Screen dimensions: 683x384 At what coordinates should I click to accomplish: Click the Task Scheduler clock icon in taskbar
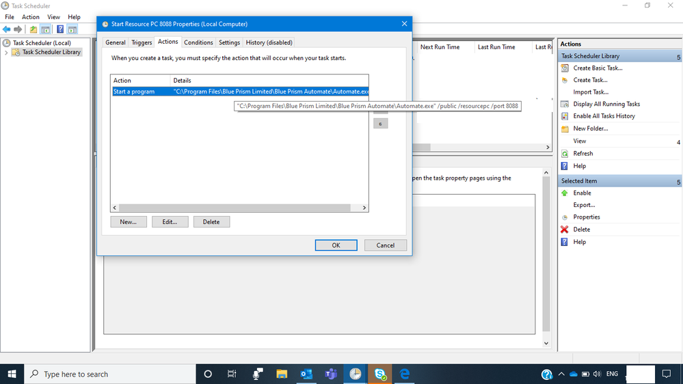tap(356, 374)
